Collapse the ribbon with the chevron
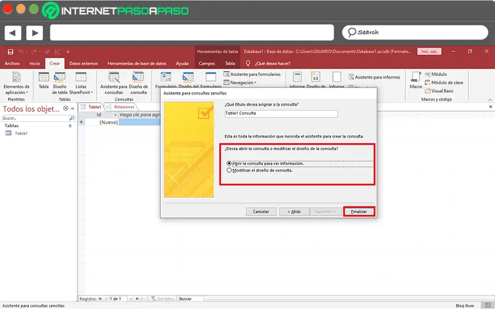The image size is (495, 309). coord(490,99)
